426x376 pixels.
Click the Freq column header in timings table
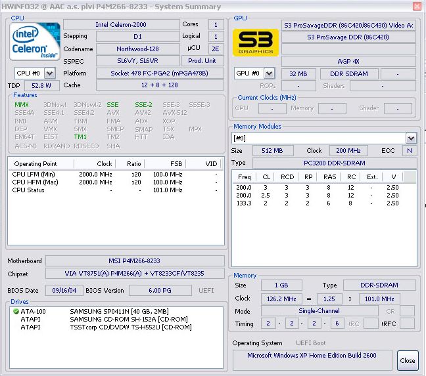[245, 177]
